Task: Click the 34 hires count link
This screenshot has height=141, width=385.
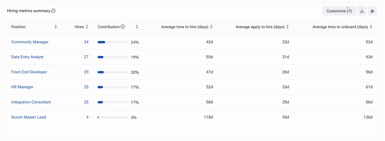Action: click(x=86, y=42)
